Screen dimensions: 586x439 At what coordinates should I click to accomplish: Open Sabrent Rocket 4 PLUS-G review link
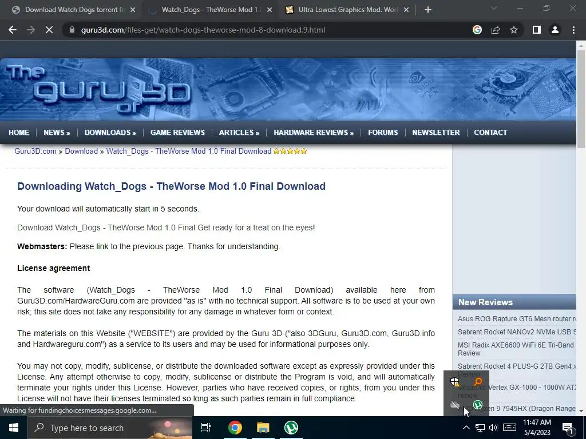[517, 366]
